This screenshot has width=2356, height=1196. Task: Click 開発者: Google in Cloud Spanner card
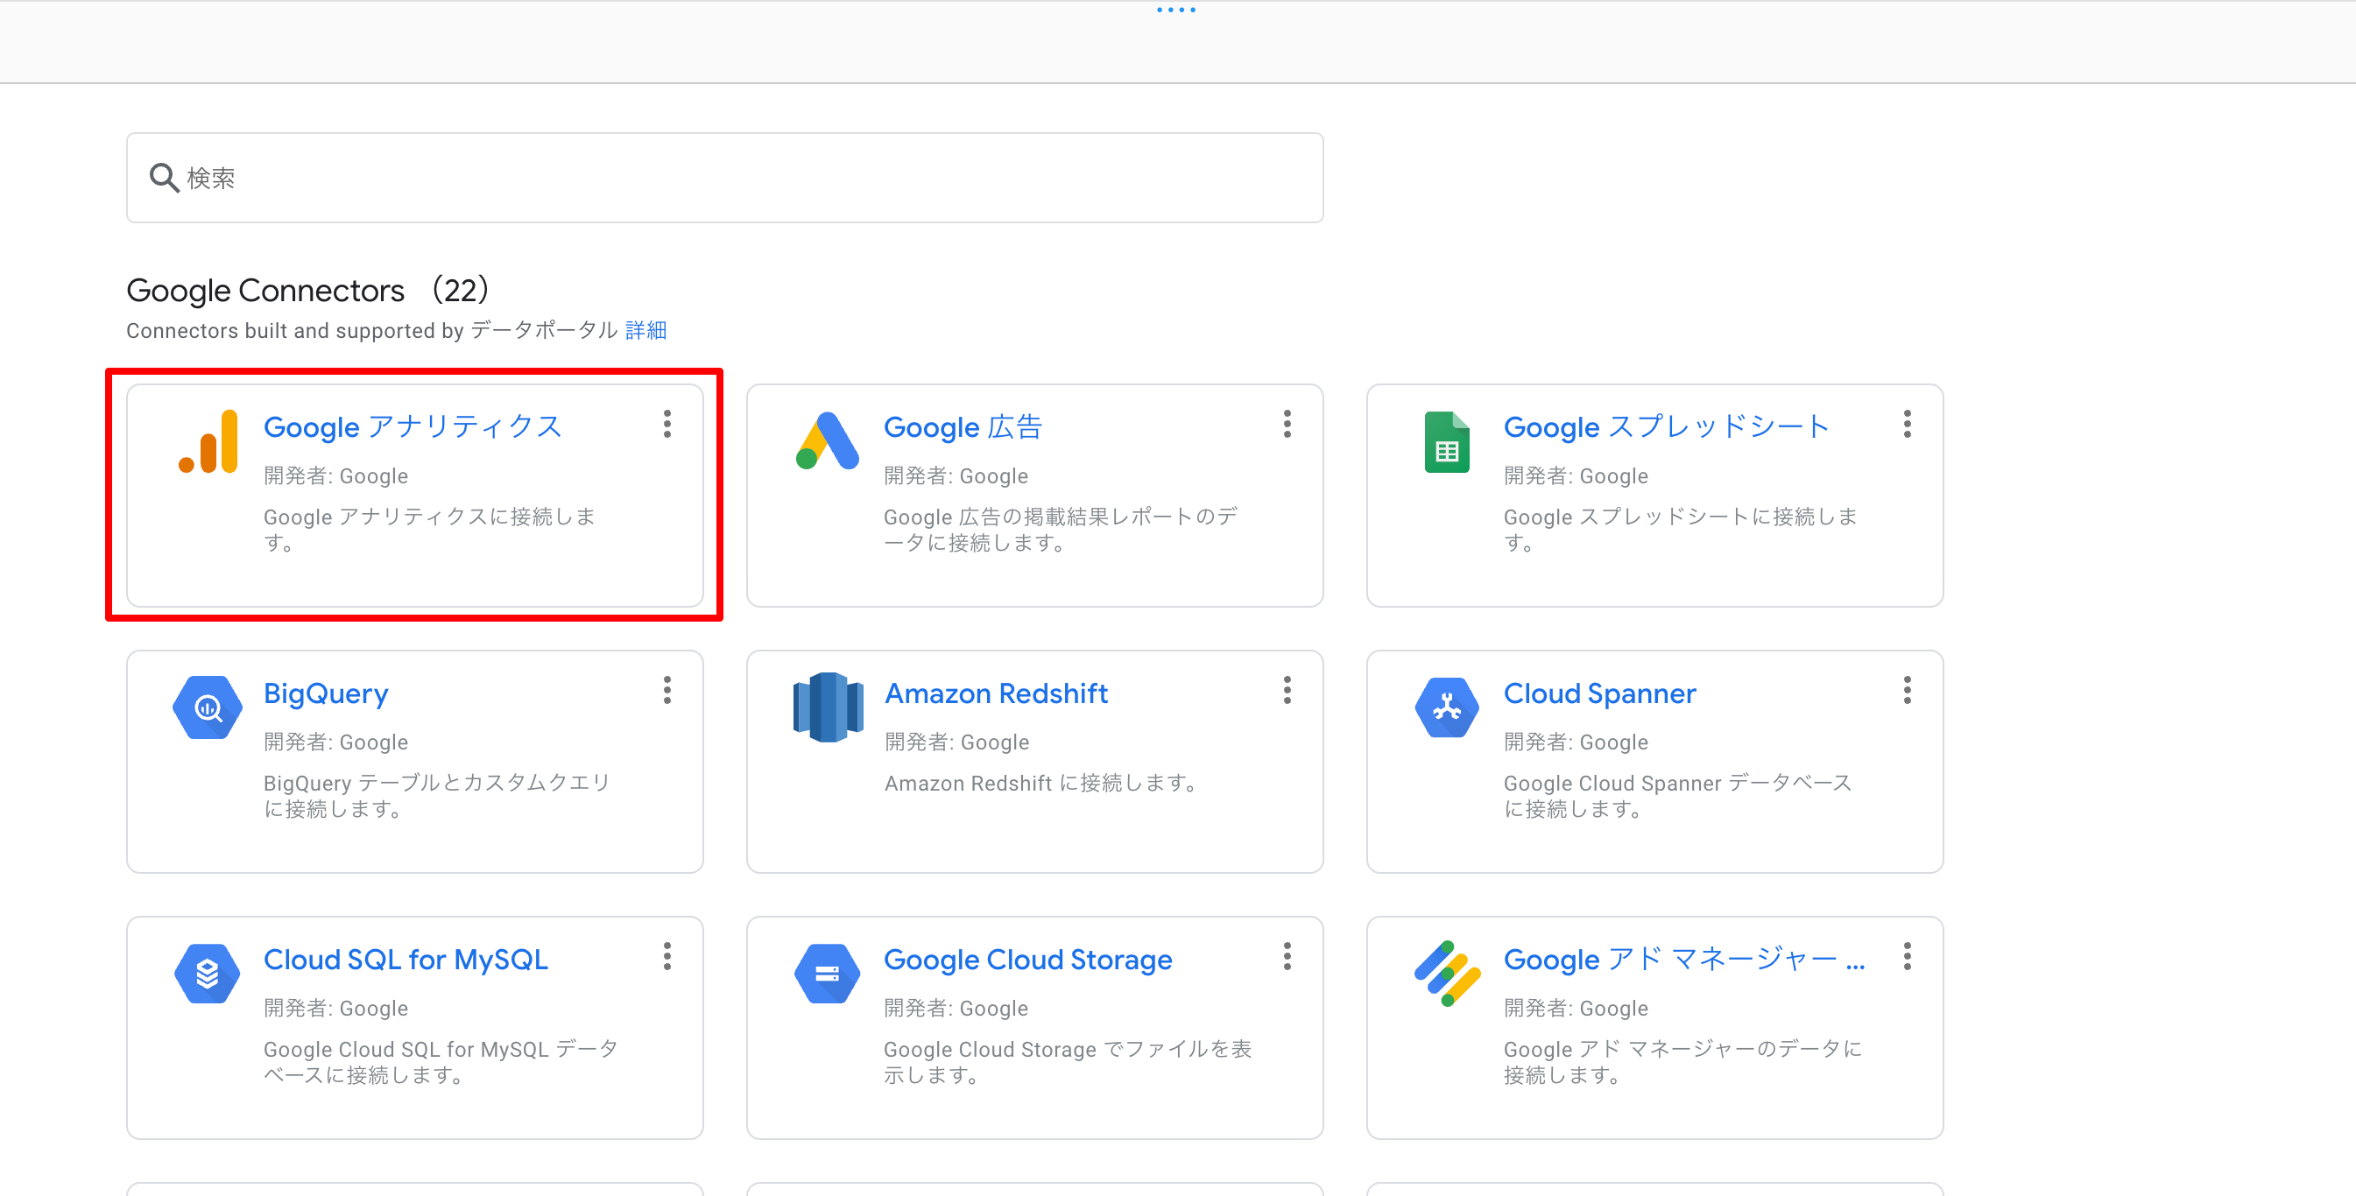click(1576, 742)
